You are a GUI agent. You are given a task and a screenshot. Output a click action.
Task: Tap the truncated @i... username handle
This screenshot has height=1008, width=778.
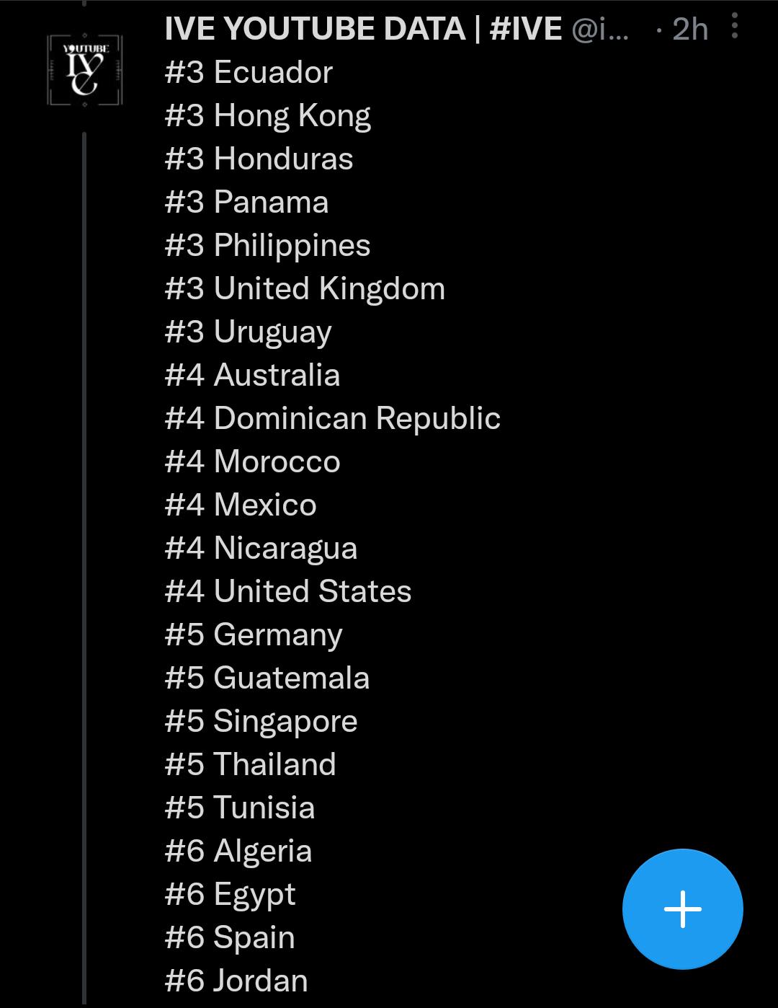[x=600, y=29]
